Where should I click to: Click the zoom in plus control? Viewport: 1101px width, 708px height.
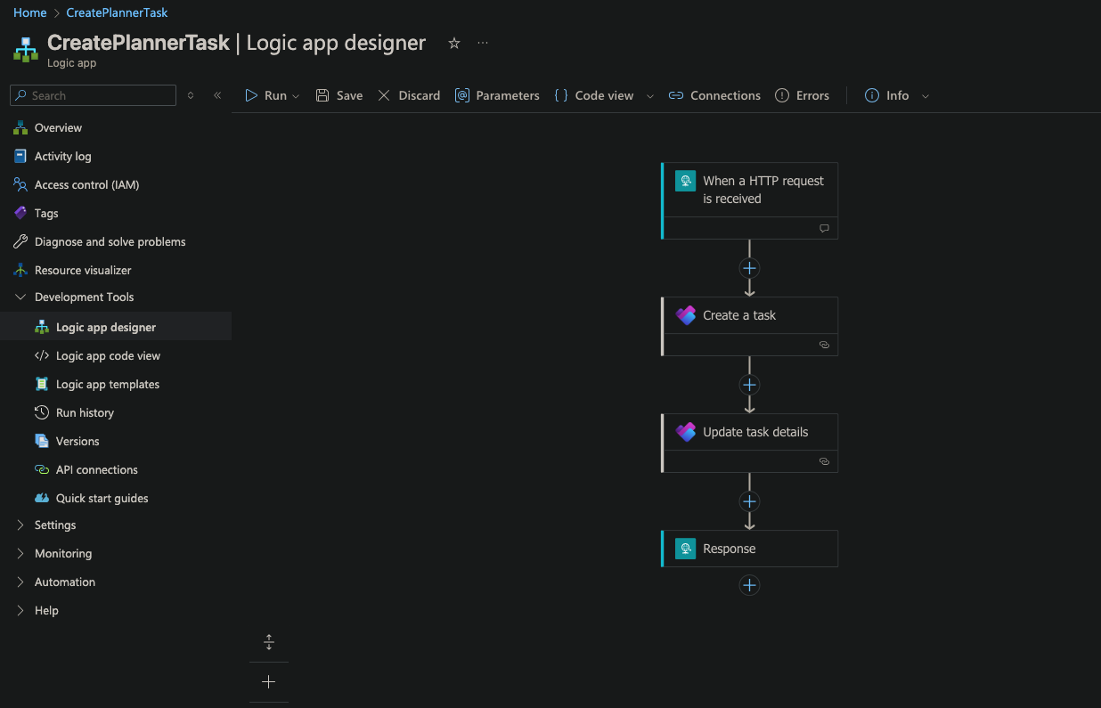coord(269,682)
